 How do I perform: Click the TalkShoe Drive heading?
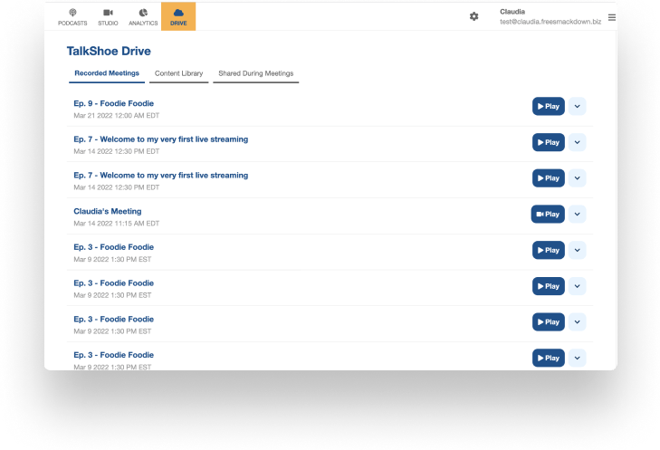[109, 51]
